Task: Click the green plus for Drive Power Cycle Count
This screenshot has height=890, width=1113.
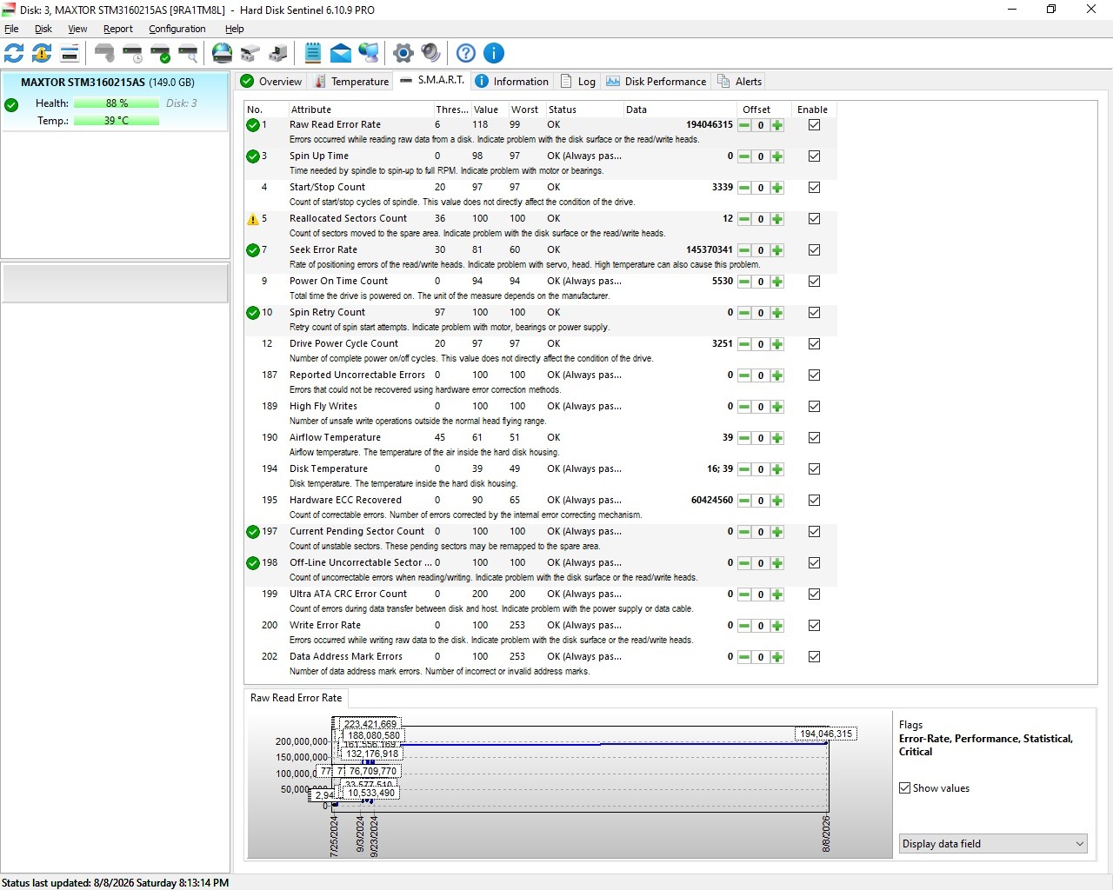Action: [x=777, y=344]
